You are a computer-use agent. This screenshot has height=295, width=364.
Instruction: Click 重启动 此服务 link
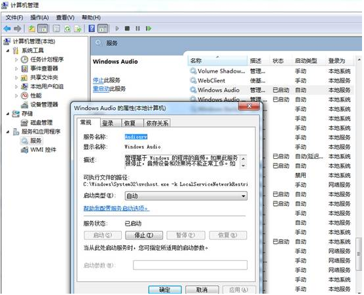tap(101, 89)
